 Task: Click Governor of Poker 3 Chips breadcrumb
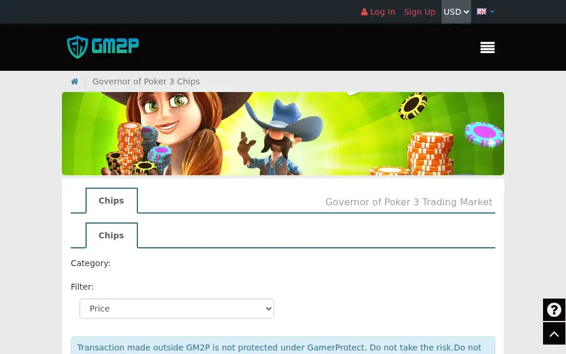[146, 81]
